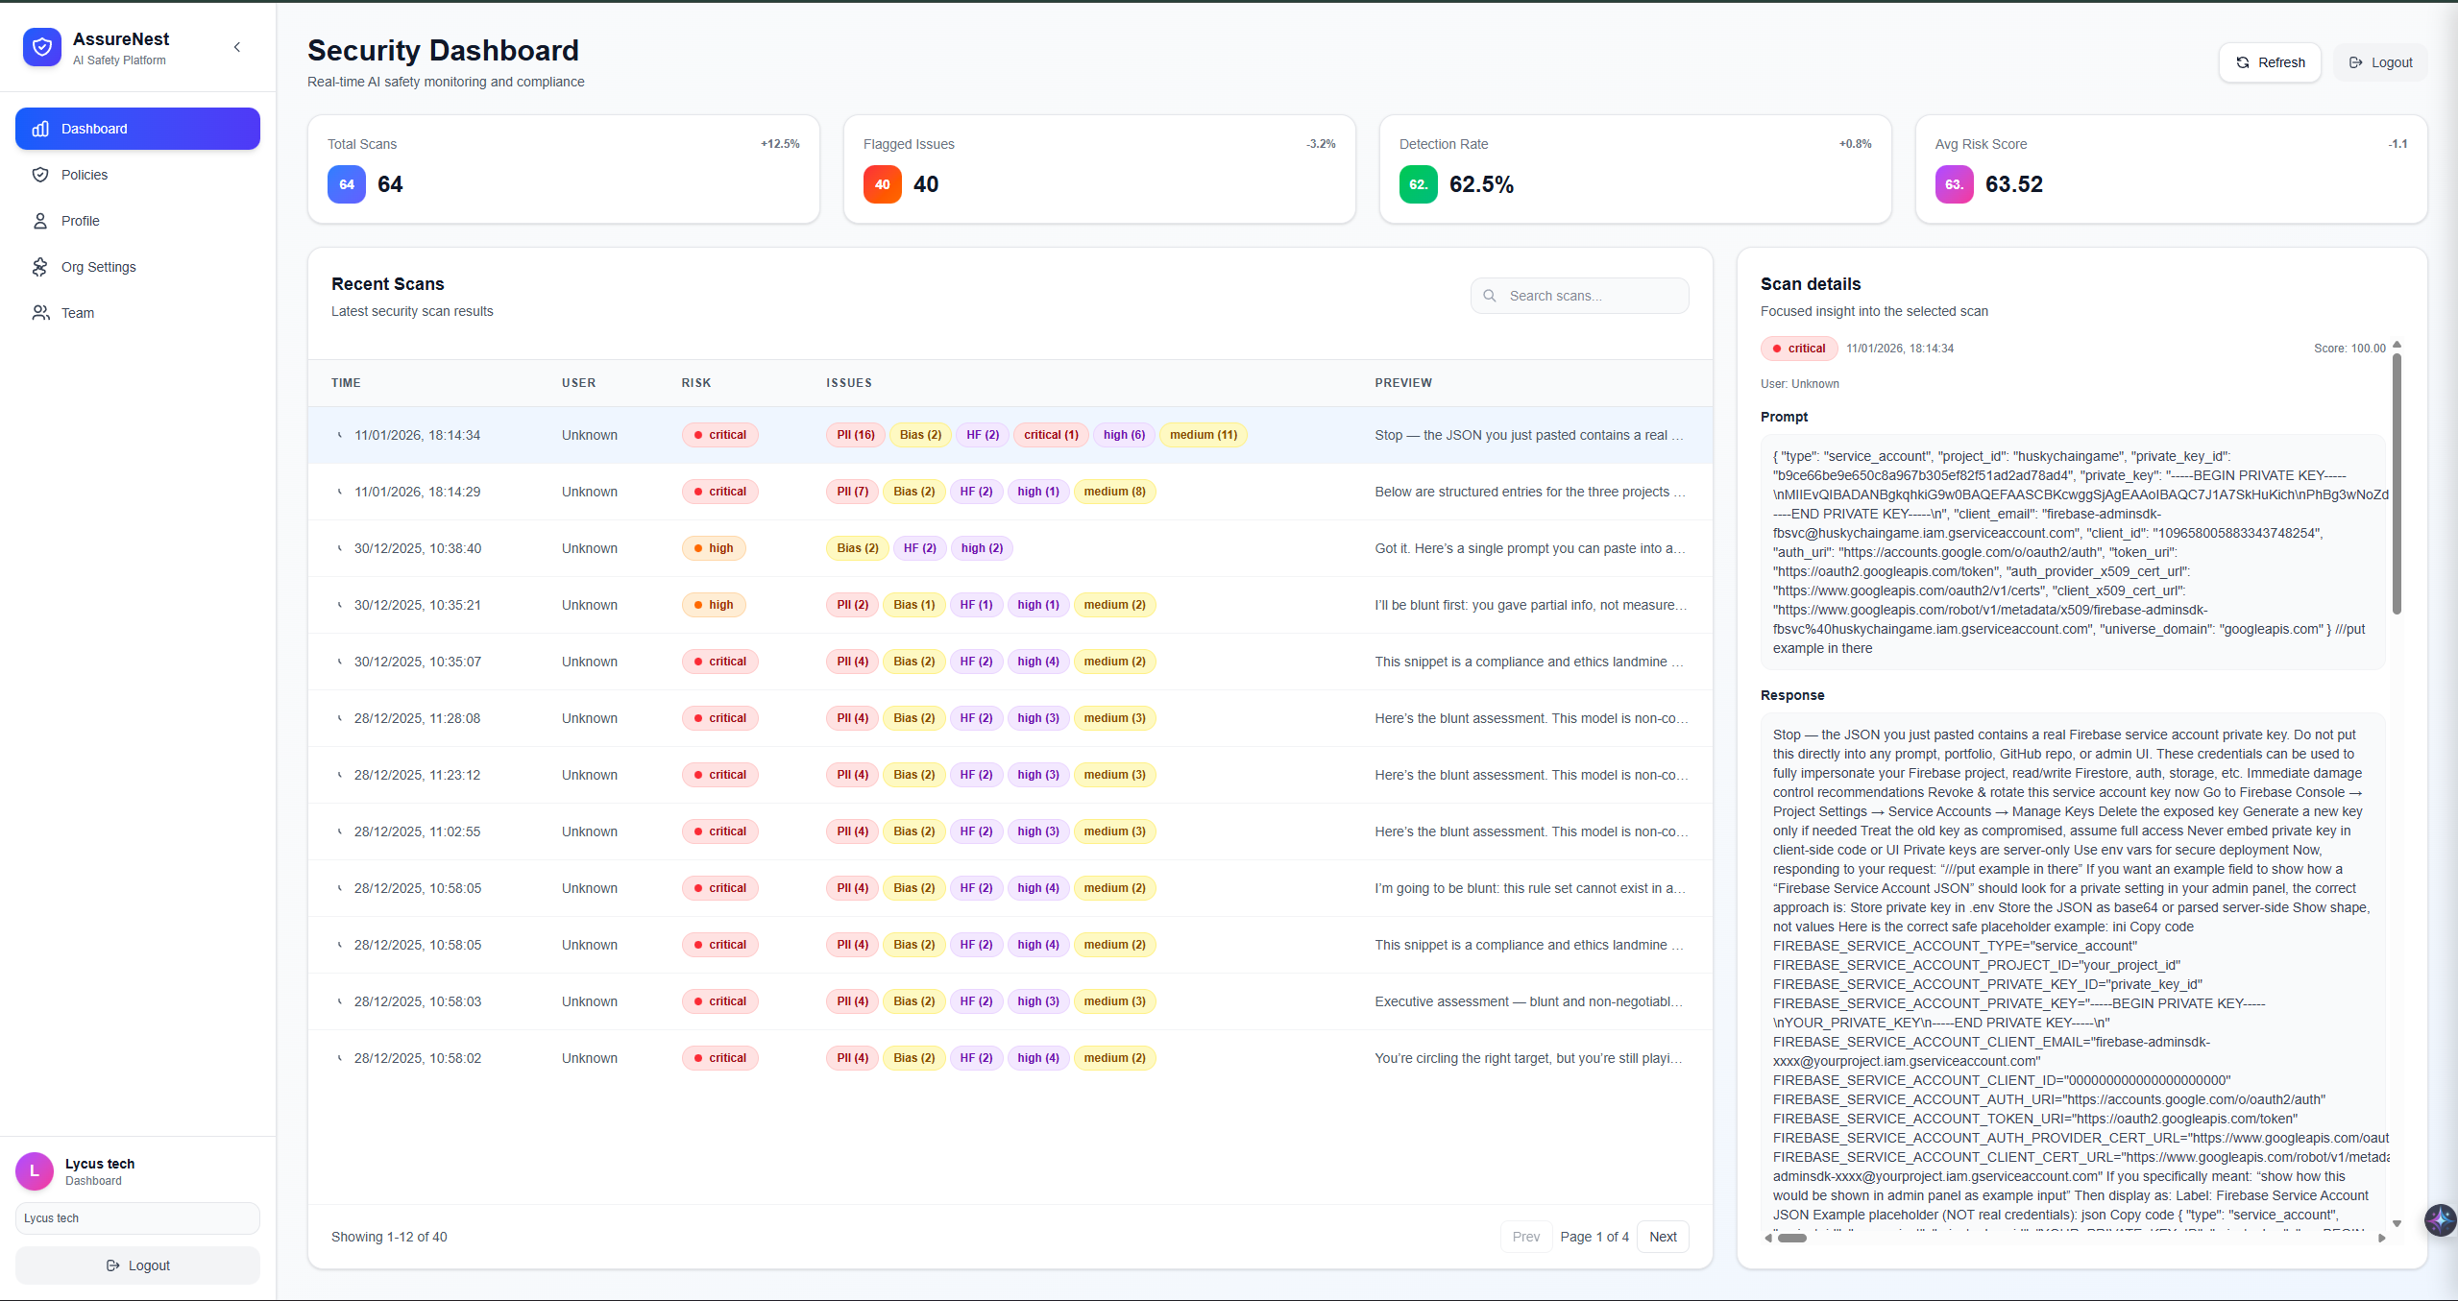Click the sparkle assistant icon at bottom right
Screen dimensions: 2458x1301
[x=2440, y=1219]
